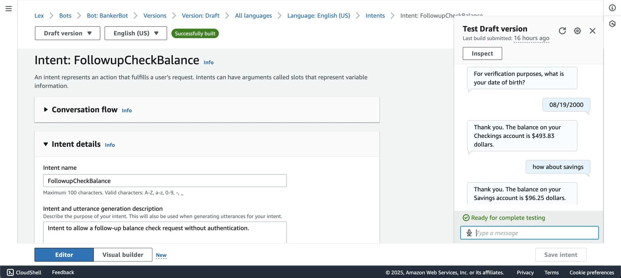
Task: Click Ready for complete testing status
Action: coord(504,218)
